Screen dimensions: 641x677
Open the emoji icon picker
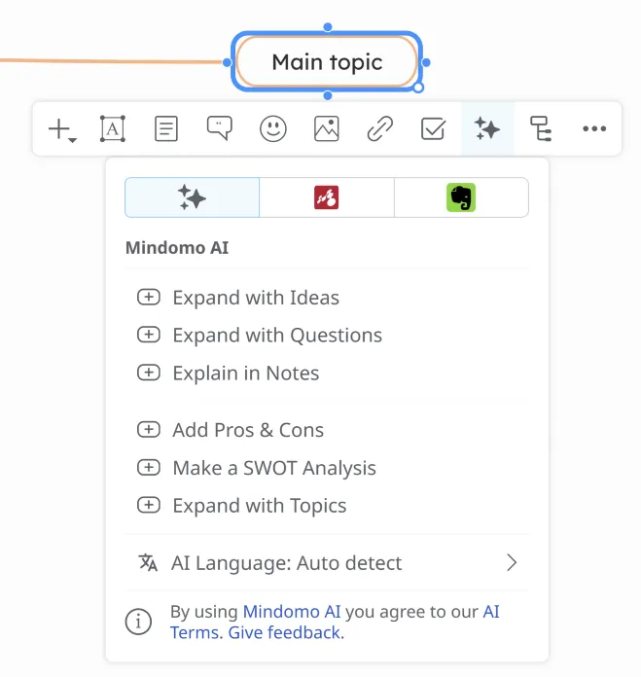coord(273,128)
